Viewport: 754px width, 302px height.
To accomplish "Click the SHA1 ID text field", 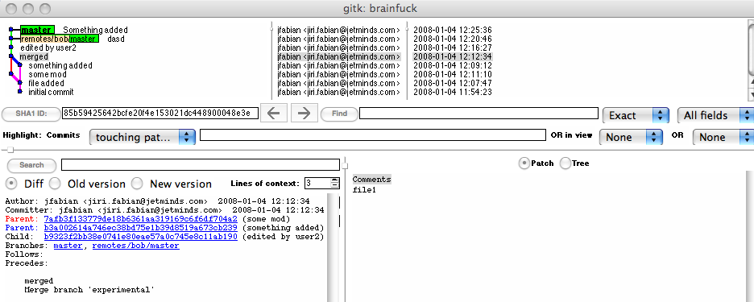I will [160, 114].
